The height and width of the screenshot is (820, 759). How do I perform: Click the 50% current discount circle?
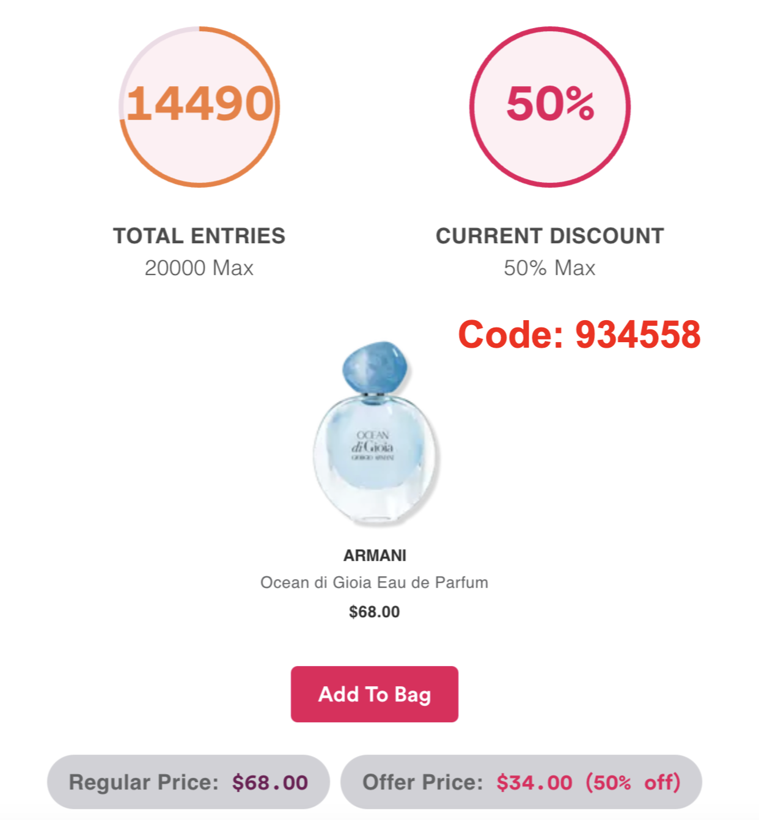(549, 107)
